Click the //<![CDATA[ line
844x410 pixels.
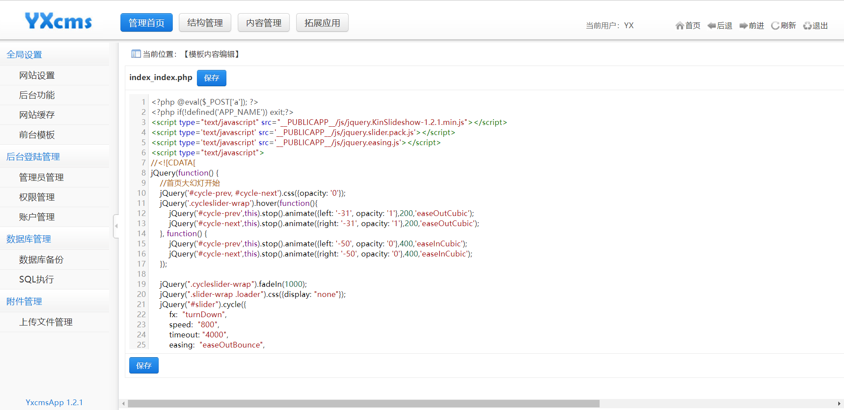tap(173, 163)
